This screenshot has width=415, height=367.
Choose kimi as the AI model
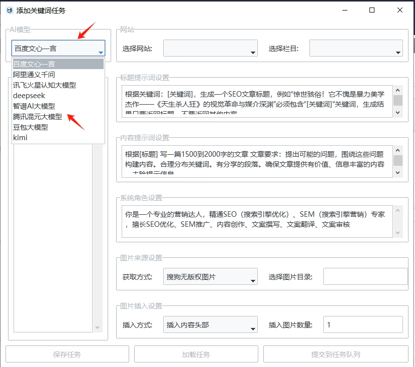pyautogui.click(x=58, y=137)
